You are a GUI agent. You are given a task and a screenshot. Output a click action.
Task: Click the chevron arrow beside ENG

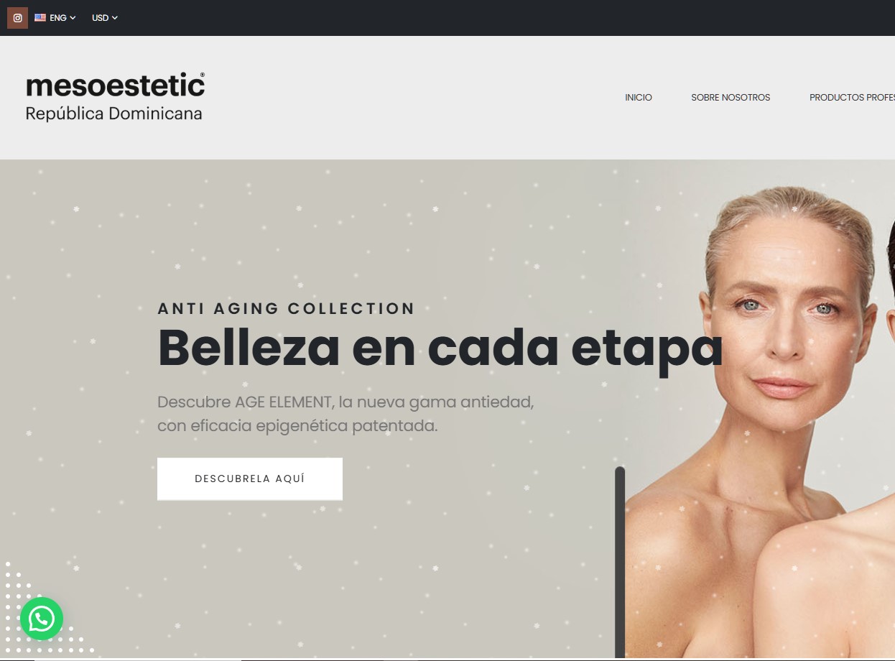pyautogui.click(x=73, y=18)
